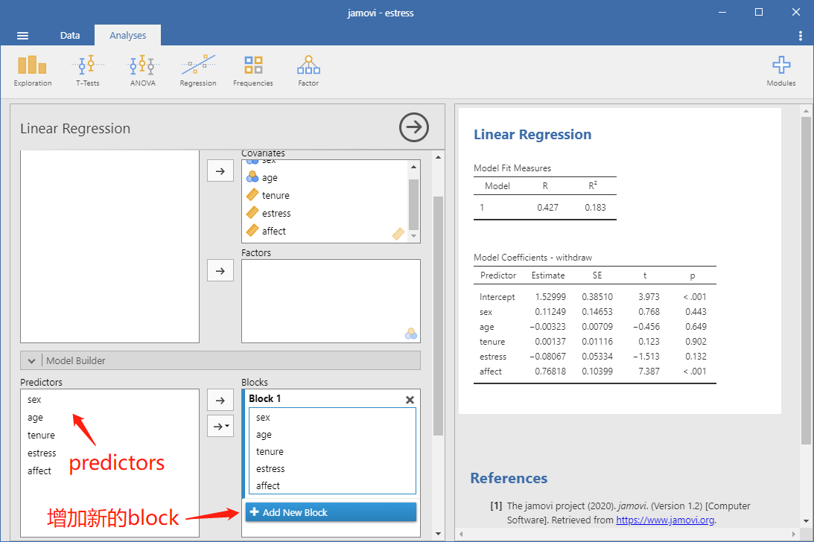This screenshot has height=542, width=814.
Task: Open the T-Tests analyses menu
Action: pyautogui.click(x=88, y=71)
